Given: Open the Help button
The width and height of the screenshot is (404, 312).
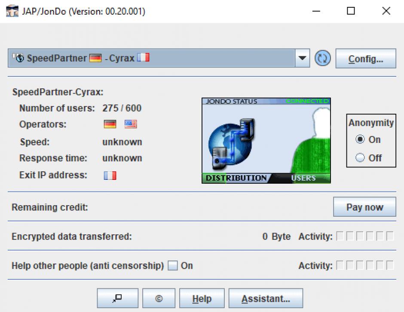Looking at the screenshot, I should click(x=202, y=298).
